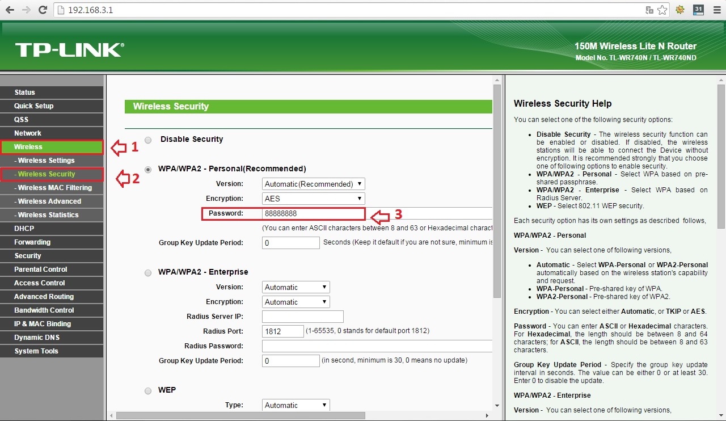The width and height of the screenshot is (726, 421).
Task: Go to the DHCP menu section
Action: 24,229
